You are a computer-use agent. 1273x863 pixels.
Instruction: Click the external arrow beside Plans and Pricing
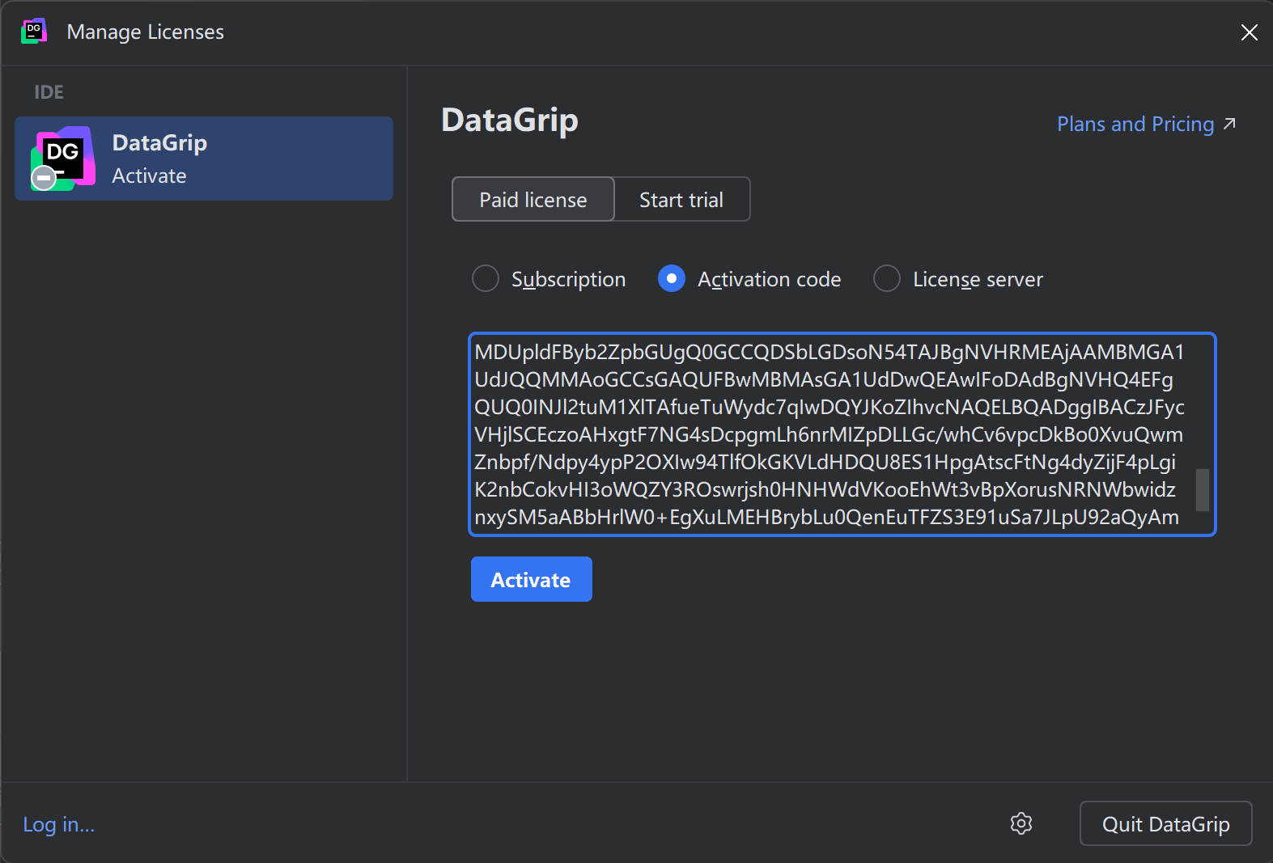point(1229,124)
